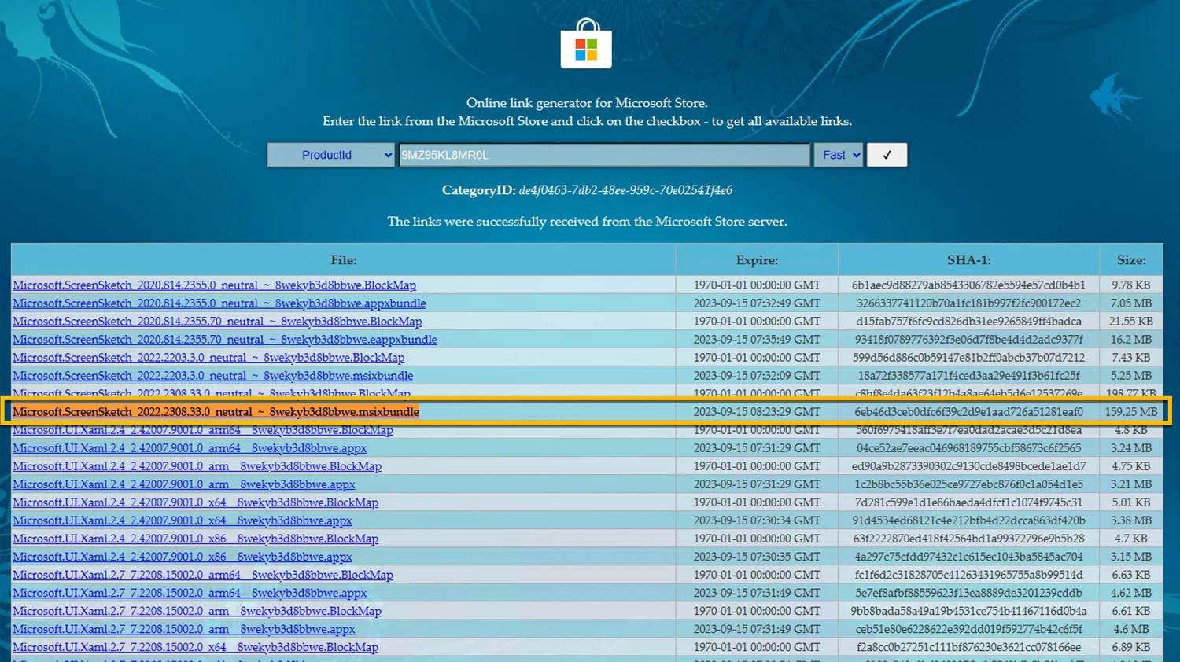Viewport: 1180px width, 662px height.
Task: Select SHA-1 hash starting with 91d4534ed68121
Action: coord(968,520)
